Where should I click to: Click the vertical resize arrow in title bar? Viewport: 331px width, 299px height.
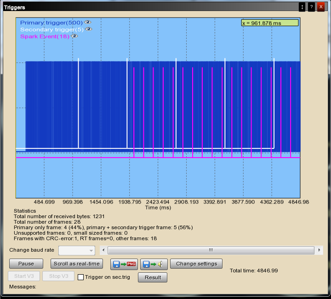pos(302,7)
